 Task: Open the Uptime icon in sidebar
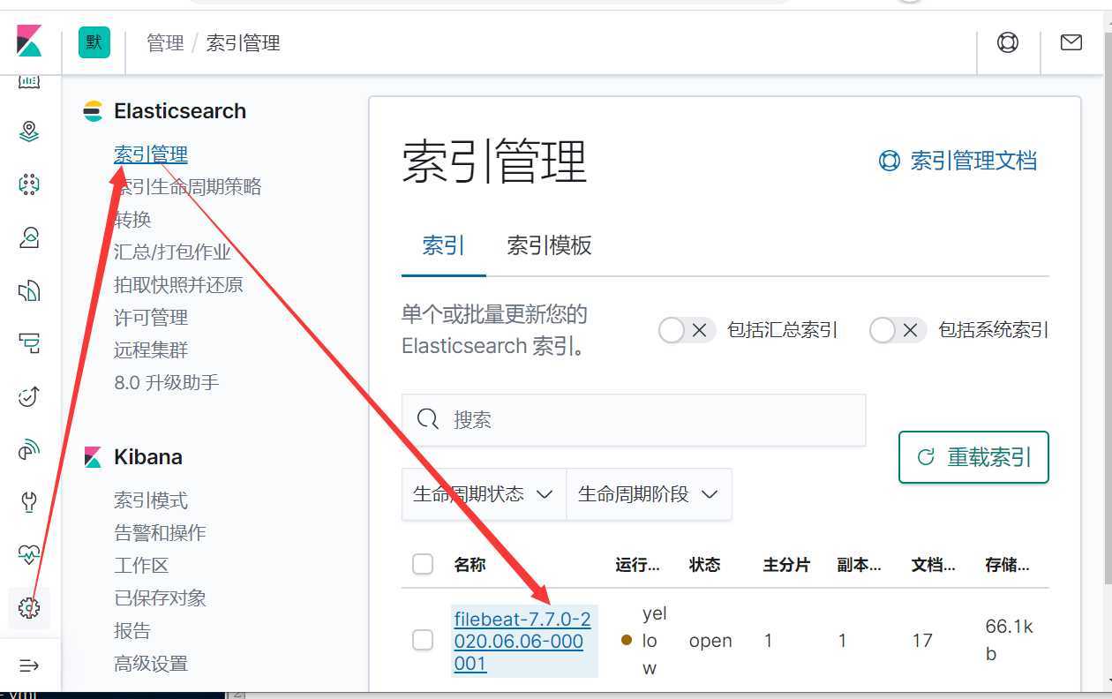click(29, 396)
